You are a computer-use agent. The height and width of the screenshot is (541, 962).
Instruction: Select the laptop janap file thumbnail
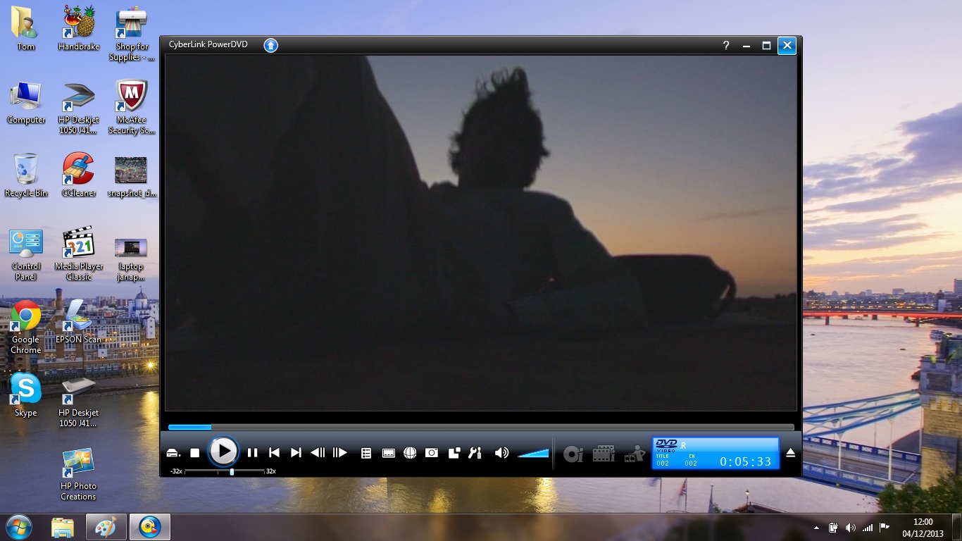pos(131,259)
